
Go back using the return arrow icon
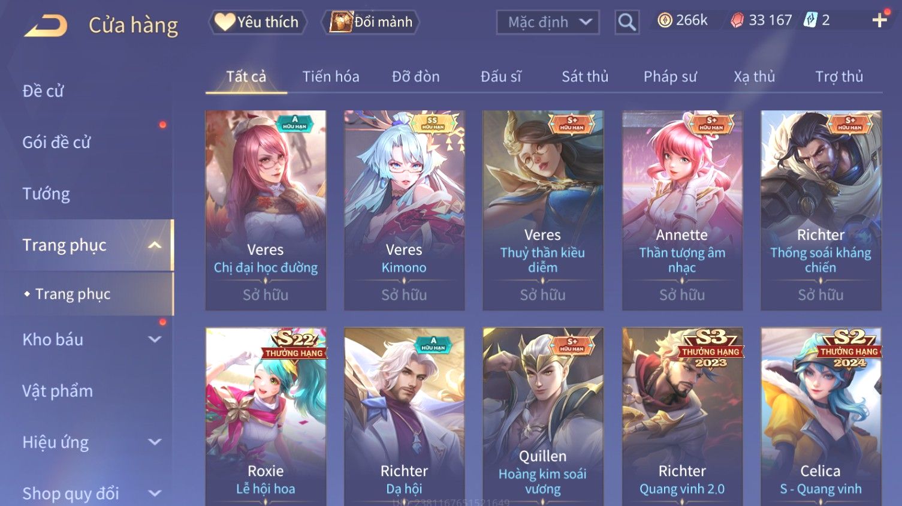click(46, 26)
